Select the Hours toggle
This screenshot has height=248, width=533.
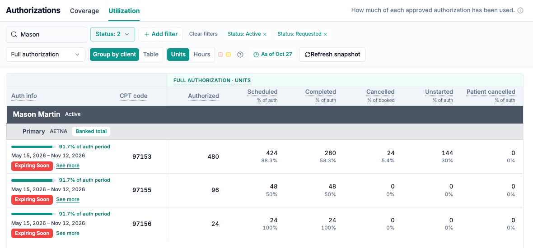pos(202,54)
